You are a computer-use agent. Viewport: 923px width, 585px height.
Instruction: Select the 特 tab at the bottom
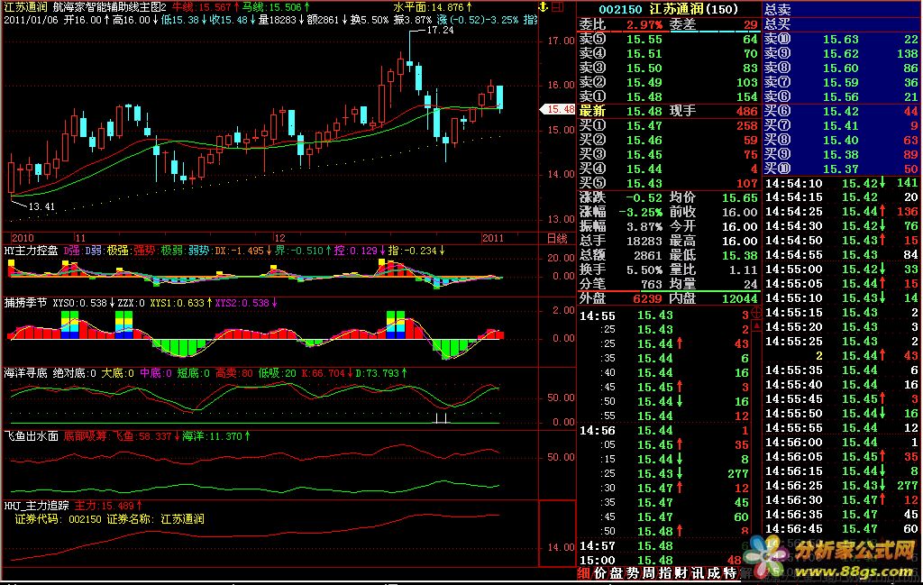click(730, 572)
